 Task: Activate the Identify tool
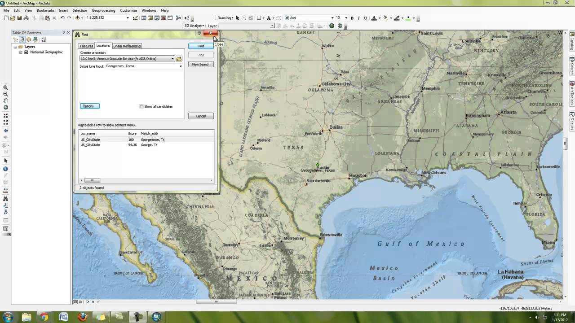tap(5, 169)
